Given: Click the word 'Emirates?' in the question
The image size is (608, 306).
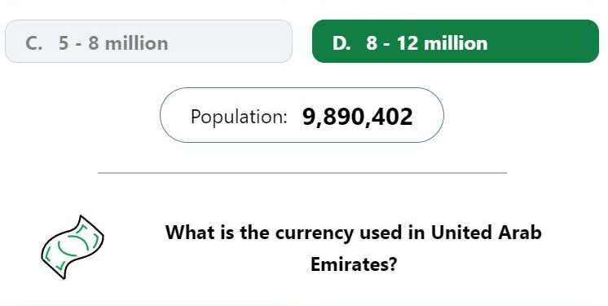Looking at the screenshot, I should tap(354, 264).
